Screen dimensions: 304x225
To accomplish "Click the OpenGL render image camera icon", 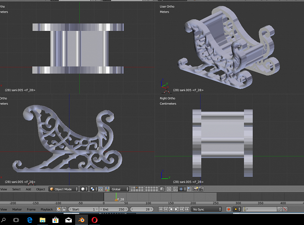I will pyautogui.click(x=195, y=189).
